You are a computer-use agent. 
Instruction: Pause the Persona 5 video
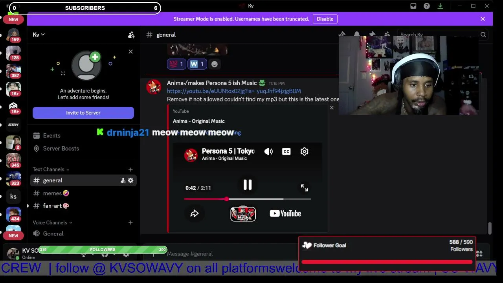[x=248, y=185]
